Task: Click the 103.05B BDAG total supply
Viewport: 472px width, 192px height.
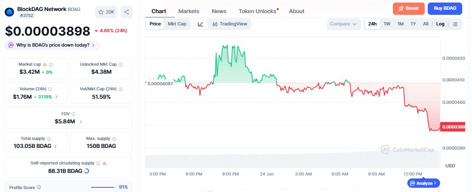Action: click(x=32, y=146)
